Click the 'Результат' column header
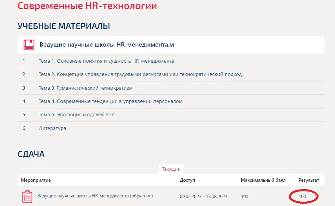This screenshot has width=335, height=206. pyautogui.click(x=308, y=180)
